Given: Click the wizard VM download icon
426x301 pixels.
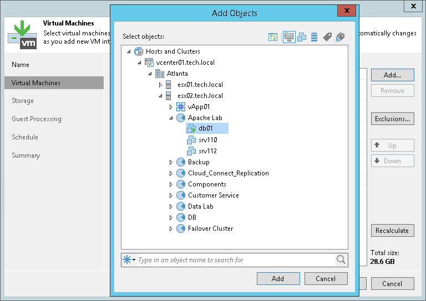Looking at the screenshot, I should point(22,35).
